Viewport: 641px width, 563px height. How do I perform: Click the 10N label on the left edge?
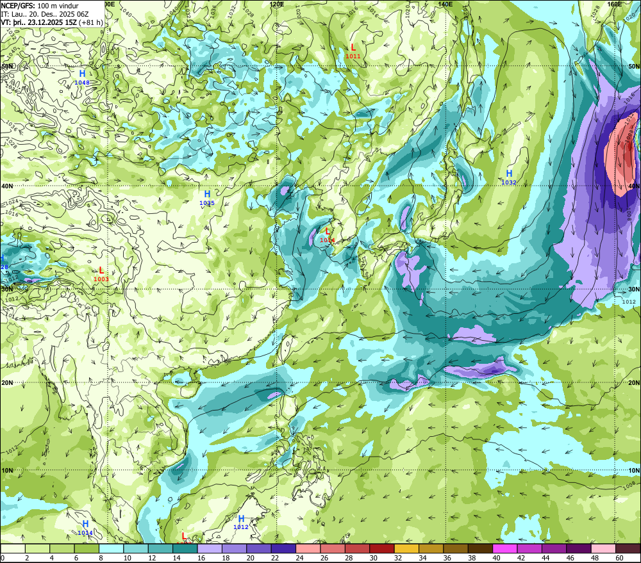click(x=7, y=470)
